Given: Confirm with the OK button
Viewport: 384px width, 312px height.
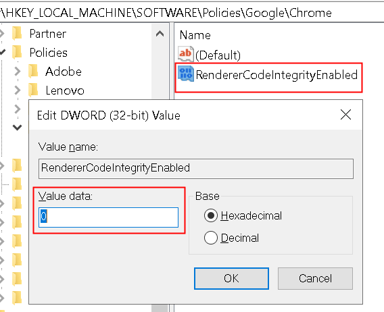Looking at the screenshot, I should (231, 278).
